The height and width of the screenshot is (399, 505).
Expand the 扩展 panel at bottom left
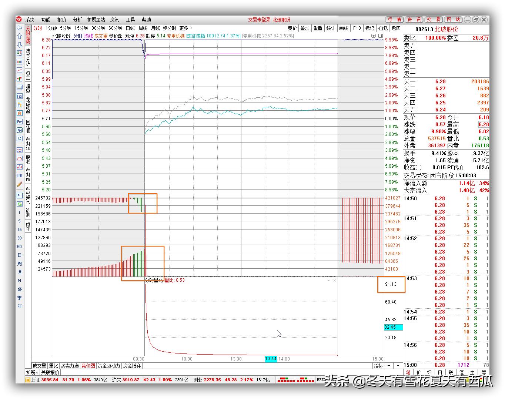31,372
